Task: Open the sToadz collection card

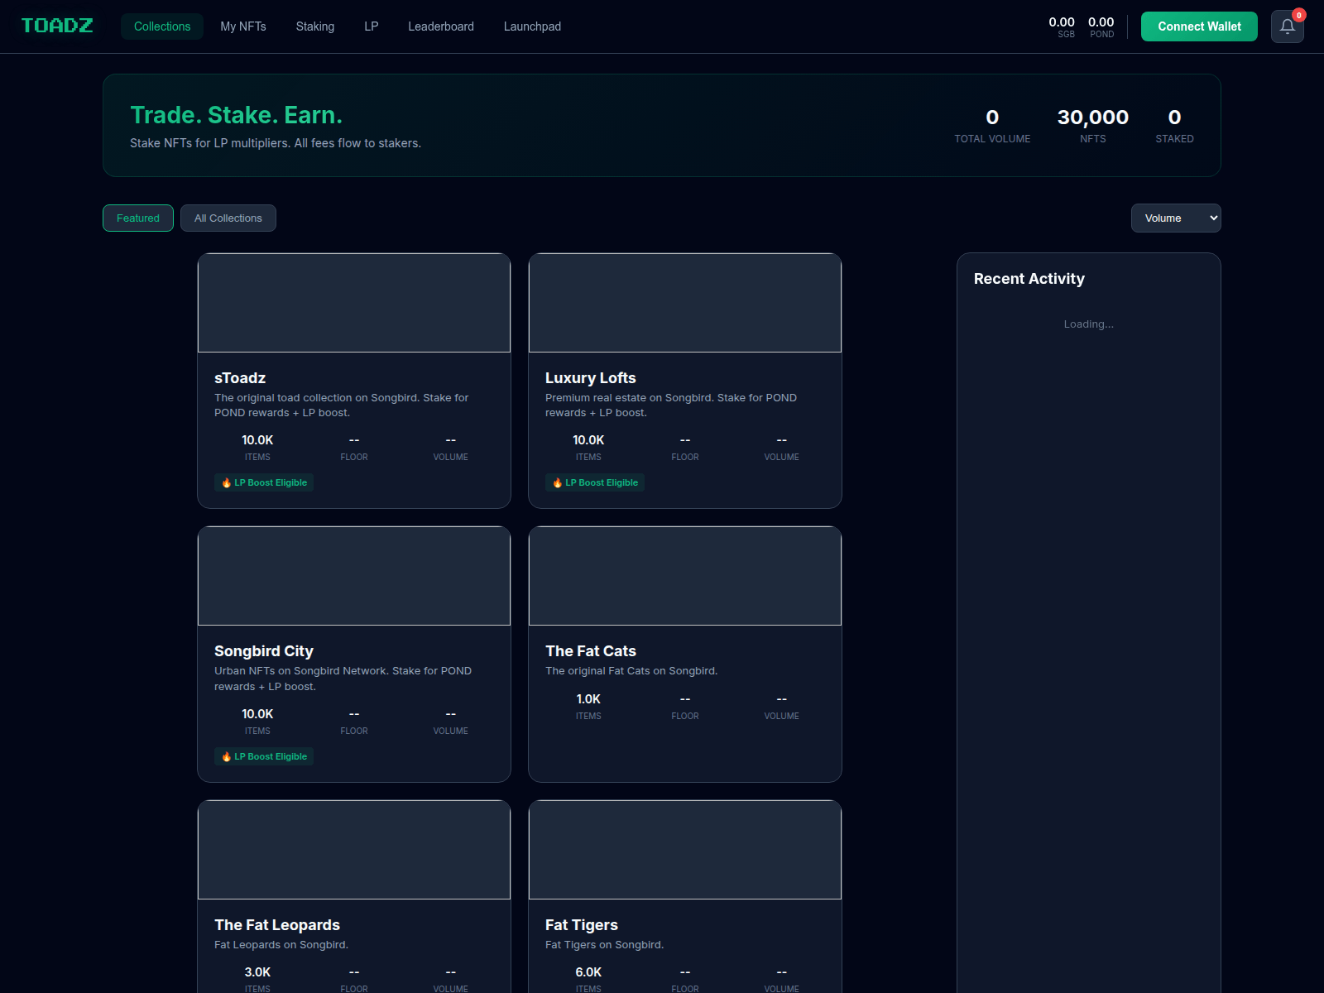Action: 353,381
